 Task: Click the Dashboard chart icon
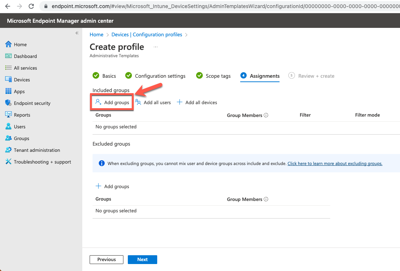click(8, 56)
